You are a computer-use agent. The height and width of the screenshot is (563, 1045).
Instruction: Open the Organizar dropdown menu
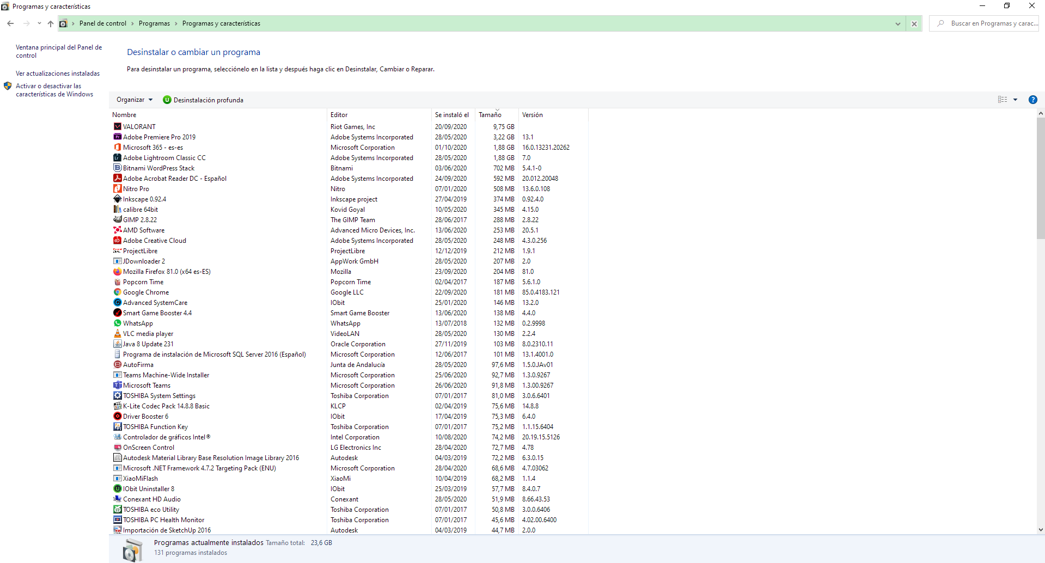point(135,100)
